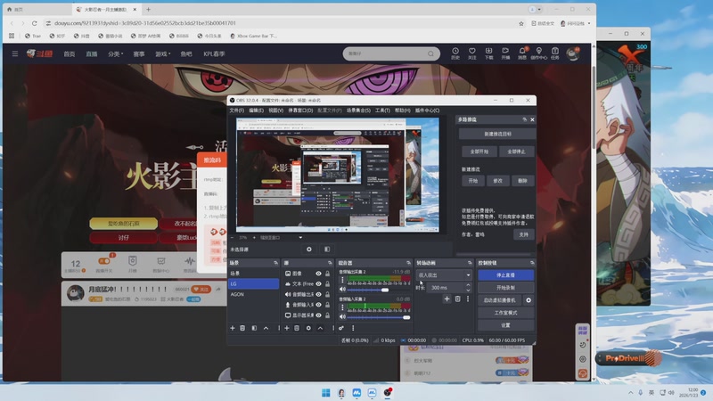The image size is (713, 401).
Task: Open 音频输入采集 2 channel options dots
Action: [342, 307]
